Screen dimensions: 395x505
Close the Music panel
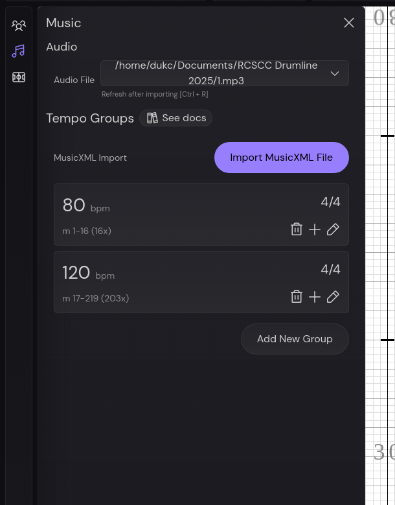click(349, 23)
